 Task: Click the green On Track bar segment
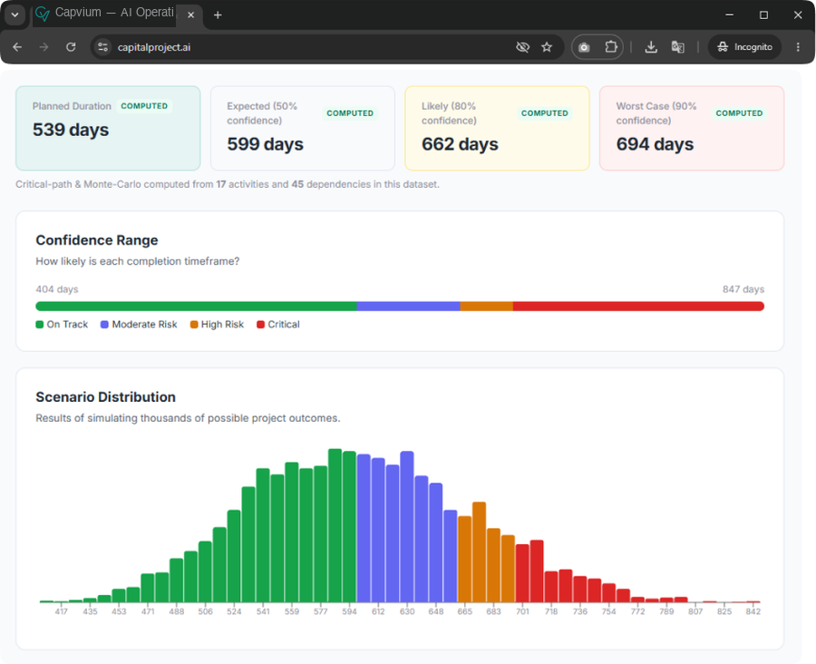coord(196,307)
